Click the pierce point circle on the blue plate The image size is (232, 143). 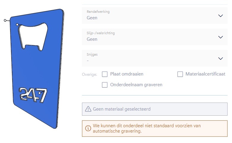pyautogui.click(x=17, y=24)
